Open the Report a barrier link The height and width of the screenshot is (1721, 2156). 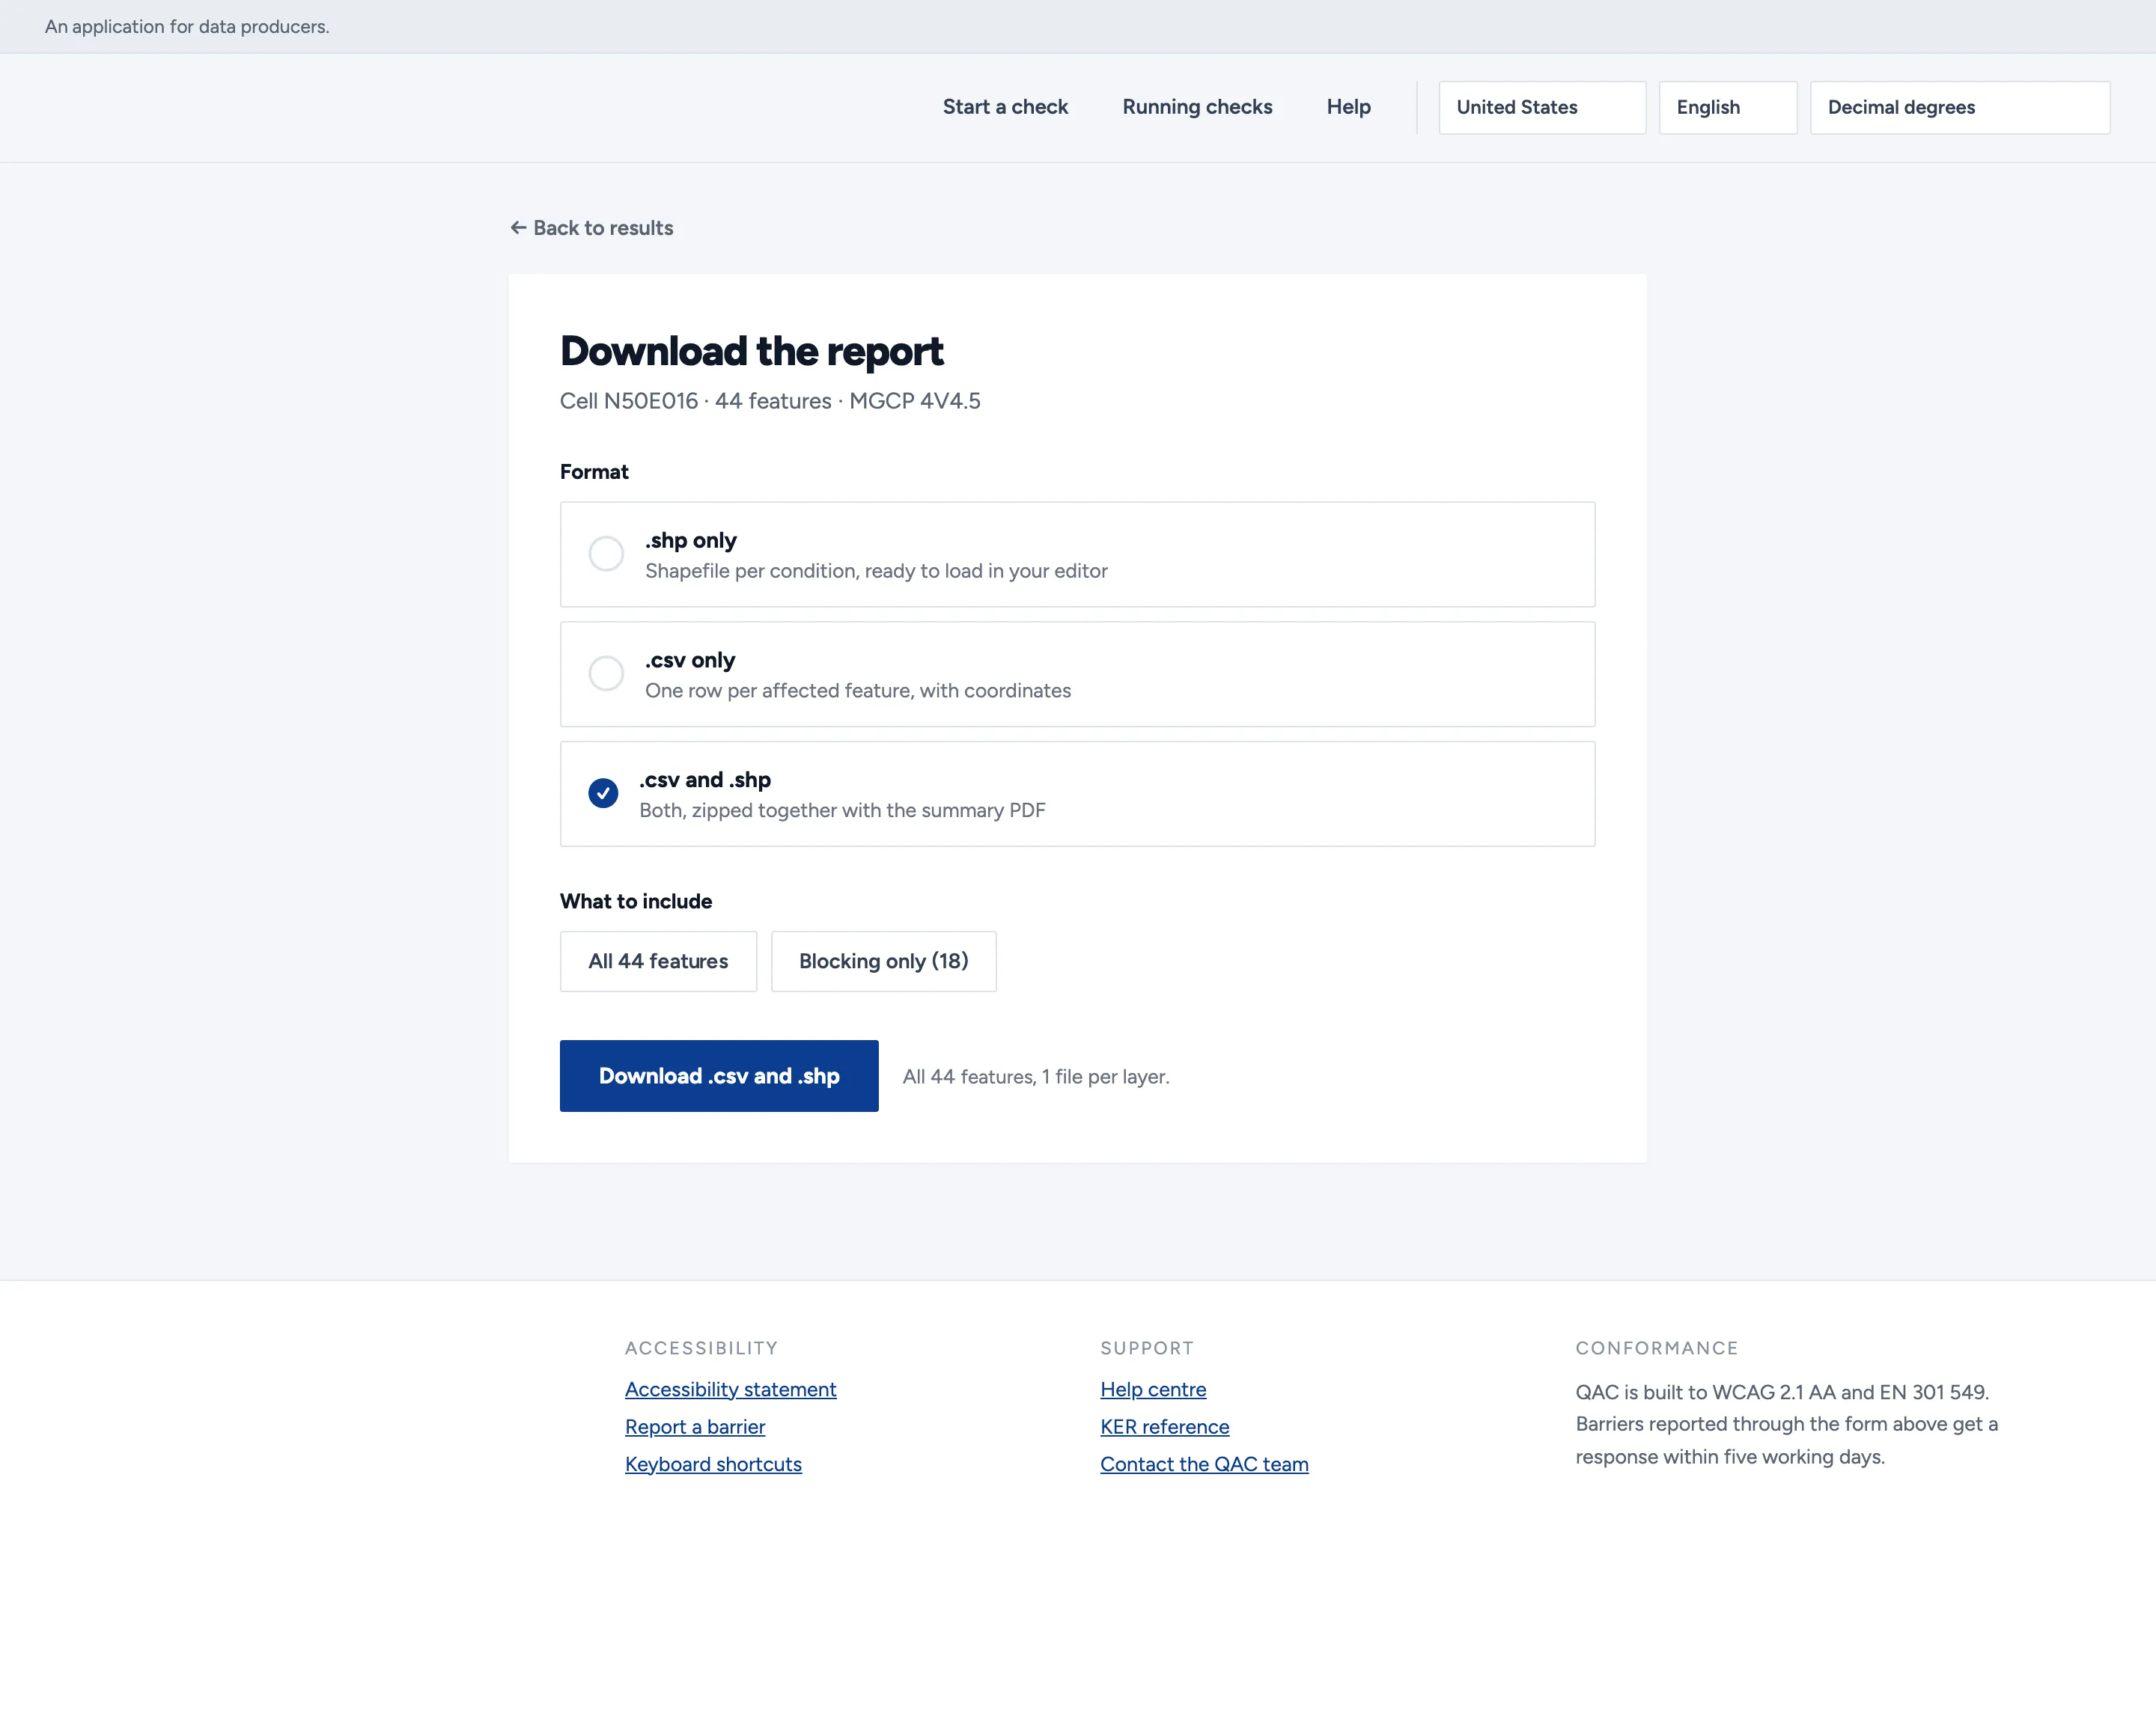click(695, 1426)
